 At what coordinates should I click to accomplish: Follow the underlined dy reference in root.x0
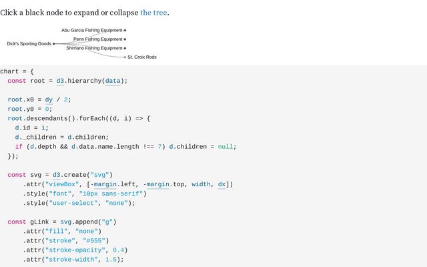click(x=49, y=99)
